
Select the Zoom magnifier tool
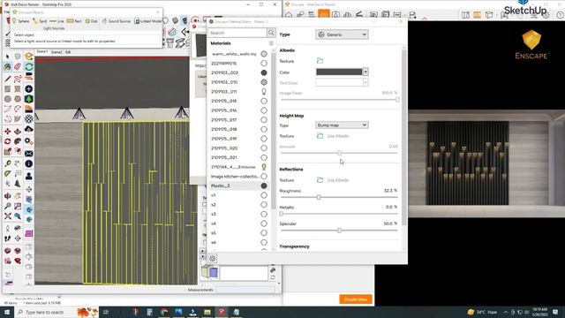click(8, 206)
